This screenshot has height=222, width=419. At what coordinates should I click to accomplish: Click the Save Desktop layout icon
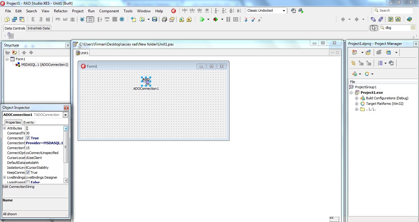294,11
